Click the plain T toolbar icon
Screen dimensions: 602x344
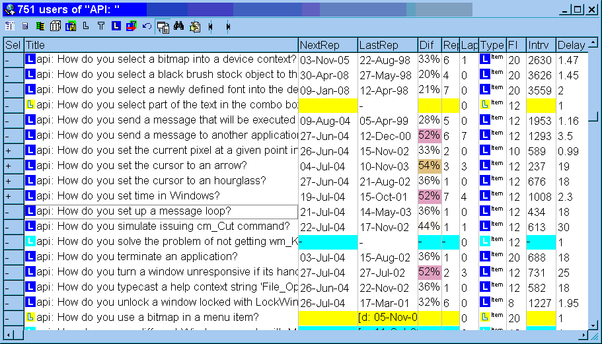[100, 26]
